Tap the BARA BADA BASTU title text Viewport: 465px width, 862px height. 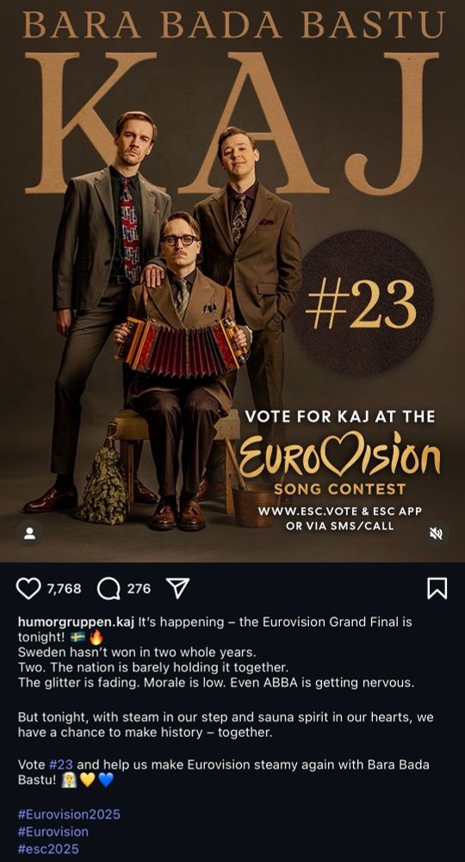point(232,24)
